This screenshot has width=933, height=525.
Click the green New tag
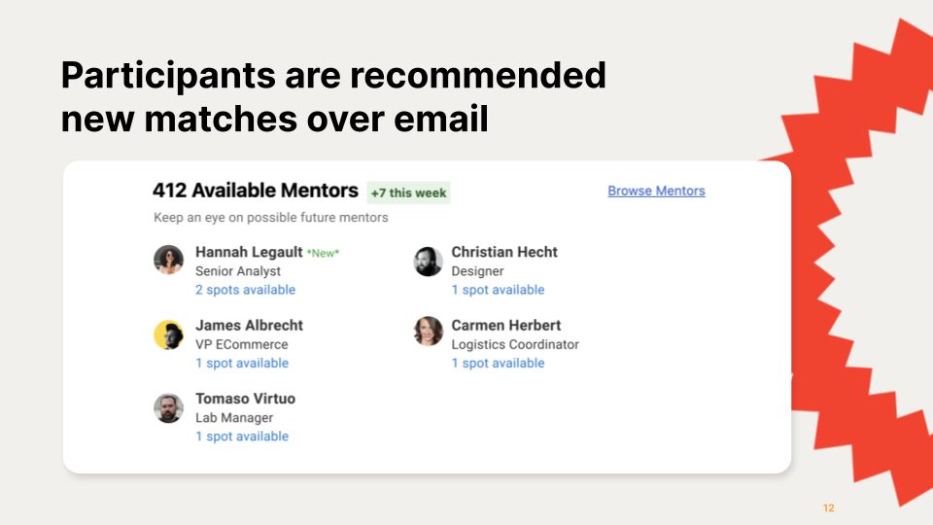click(x=323, y=254)
